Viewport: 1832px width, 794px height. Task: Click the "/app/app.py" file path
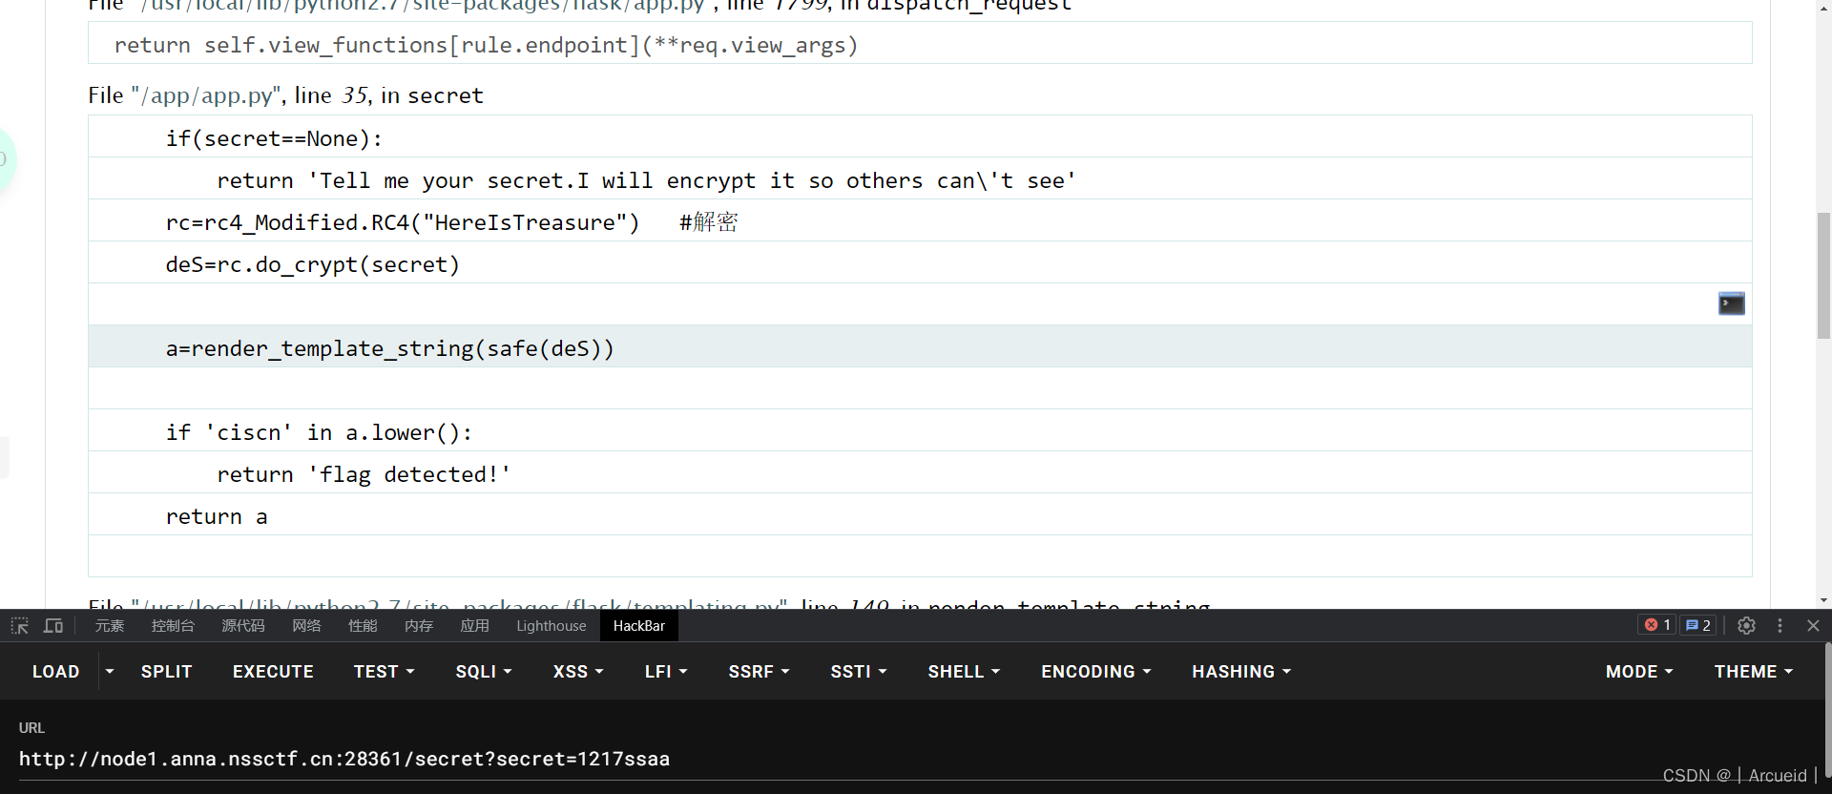pos(204,95)
